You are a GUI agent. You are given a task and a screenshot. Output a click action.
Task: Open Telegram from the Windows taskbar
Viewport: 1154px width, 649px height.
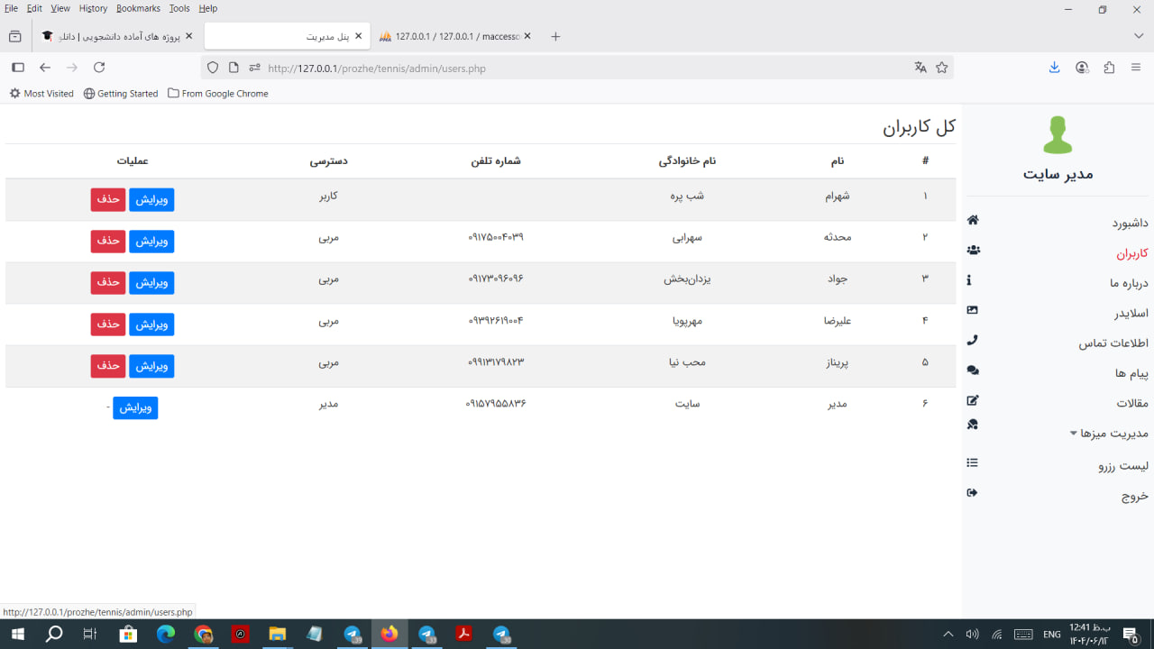click(x=353, y=635)
